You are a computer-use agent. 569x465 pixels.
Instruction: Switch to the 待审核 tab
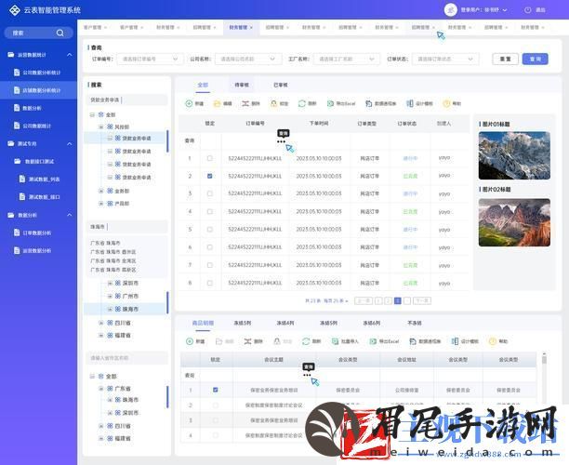click(242, 85)
